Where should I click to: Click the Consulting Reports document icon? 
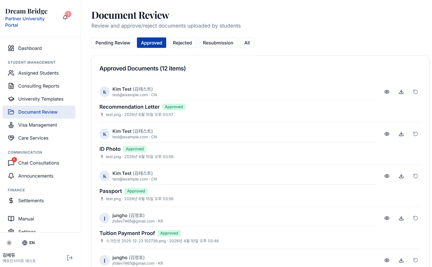[11, 86]
